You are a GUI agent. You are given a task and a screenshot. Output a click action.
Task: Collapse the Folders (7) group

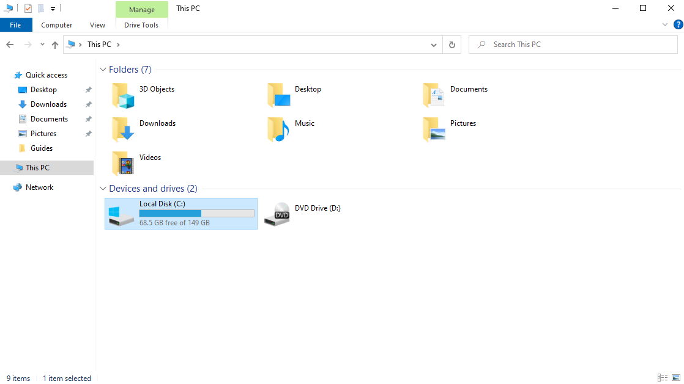coord(103,70)
